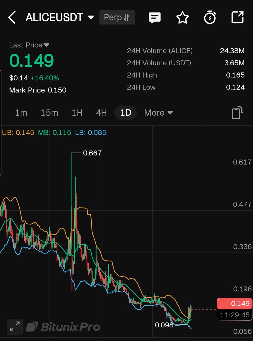The width and height of the screenshot is (253, 341).
Task: Open the More timeframes dropdown
Action: tap(158, 113)
